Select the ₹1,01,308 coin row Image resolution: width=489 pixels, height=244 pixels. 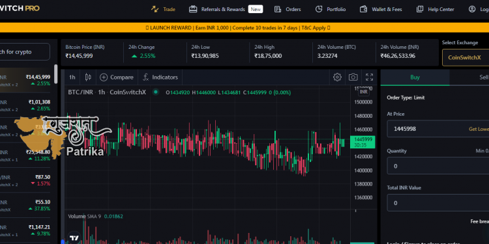coord(25,105)
